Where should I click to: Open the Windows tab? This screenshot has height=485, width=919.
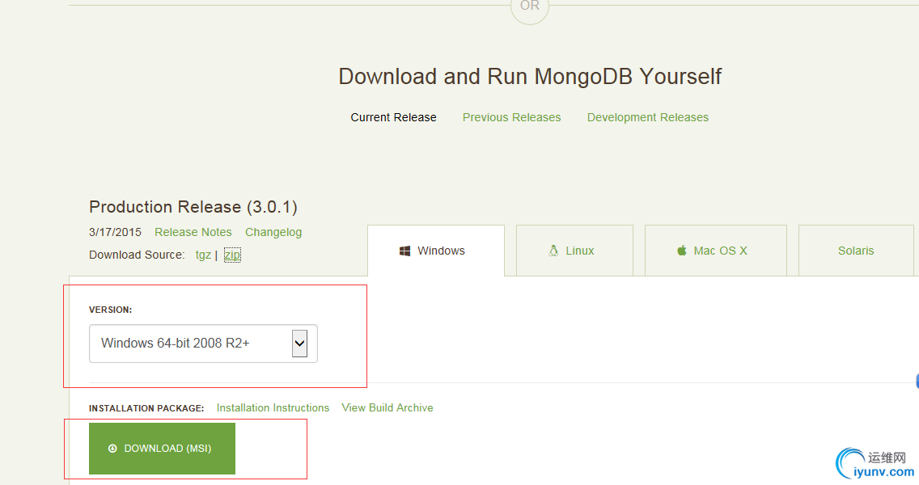click(x=436, y=250)
